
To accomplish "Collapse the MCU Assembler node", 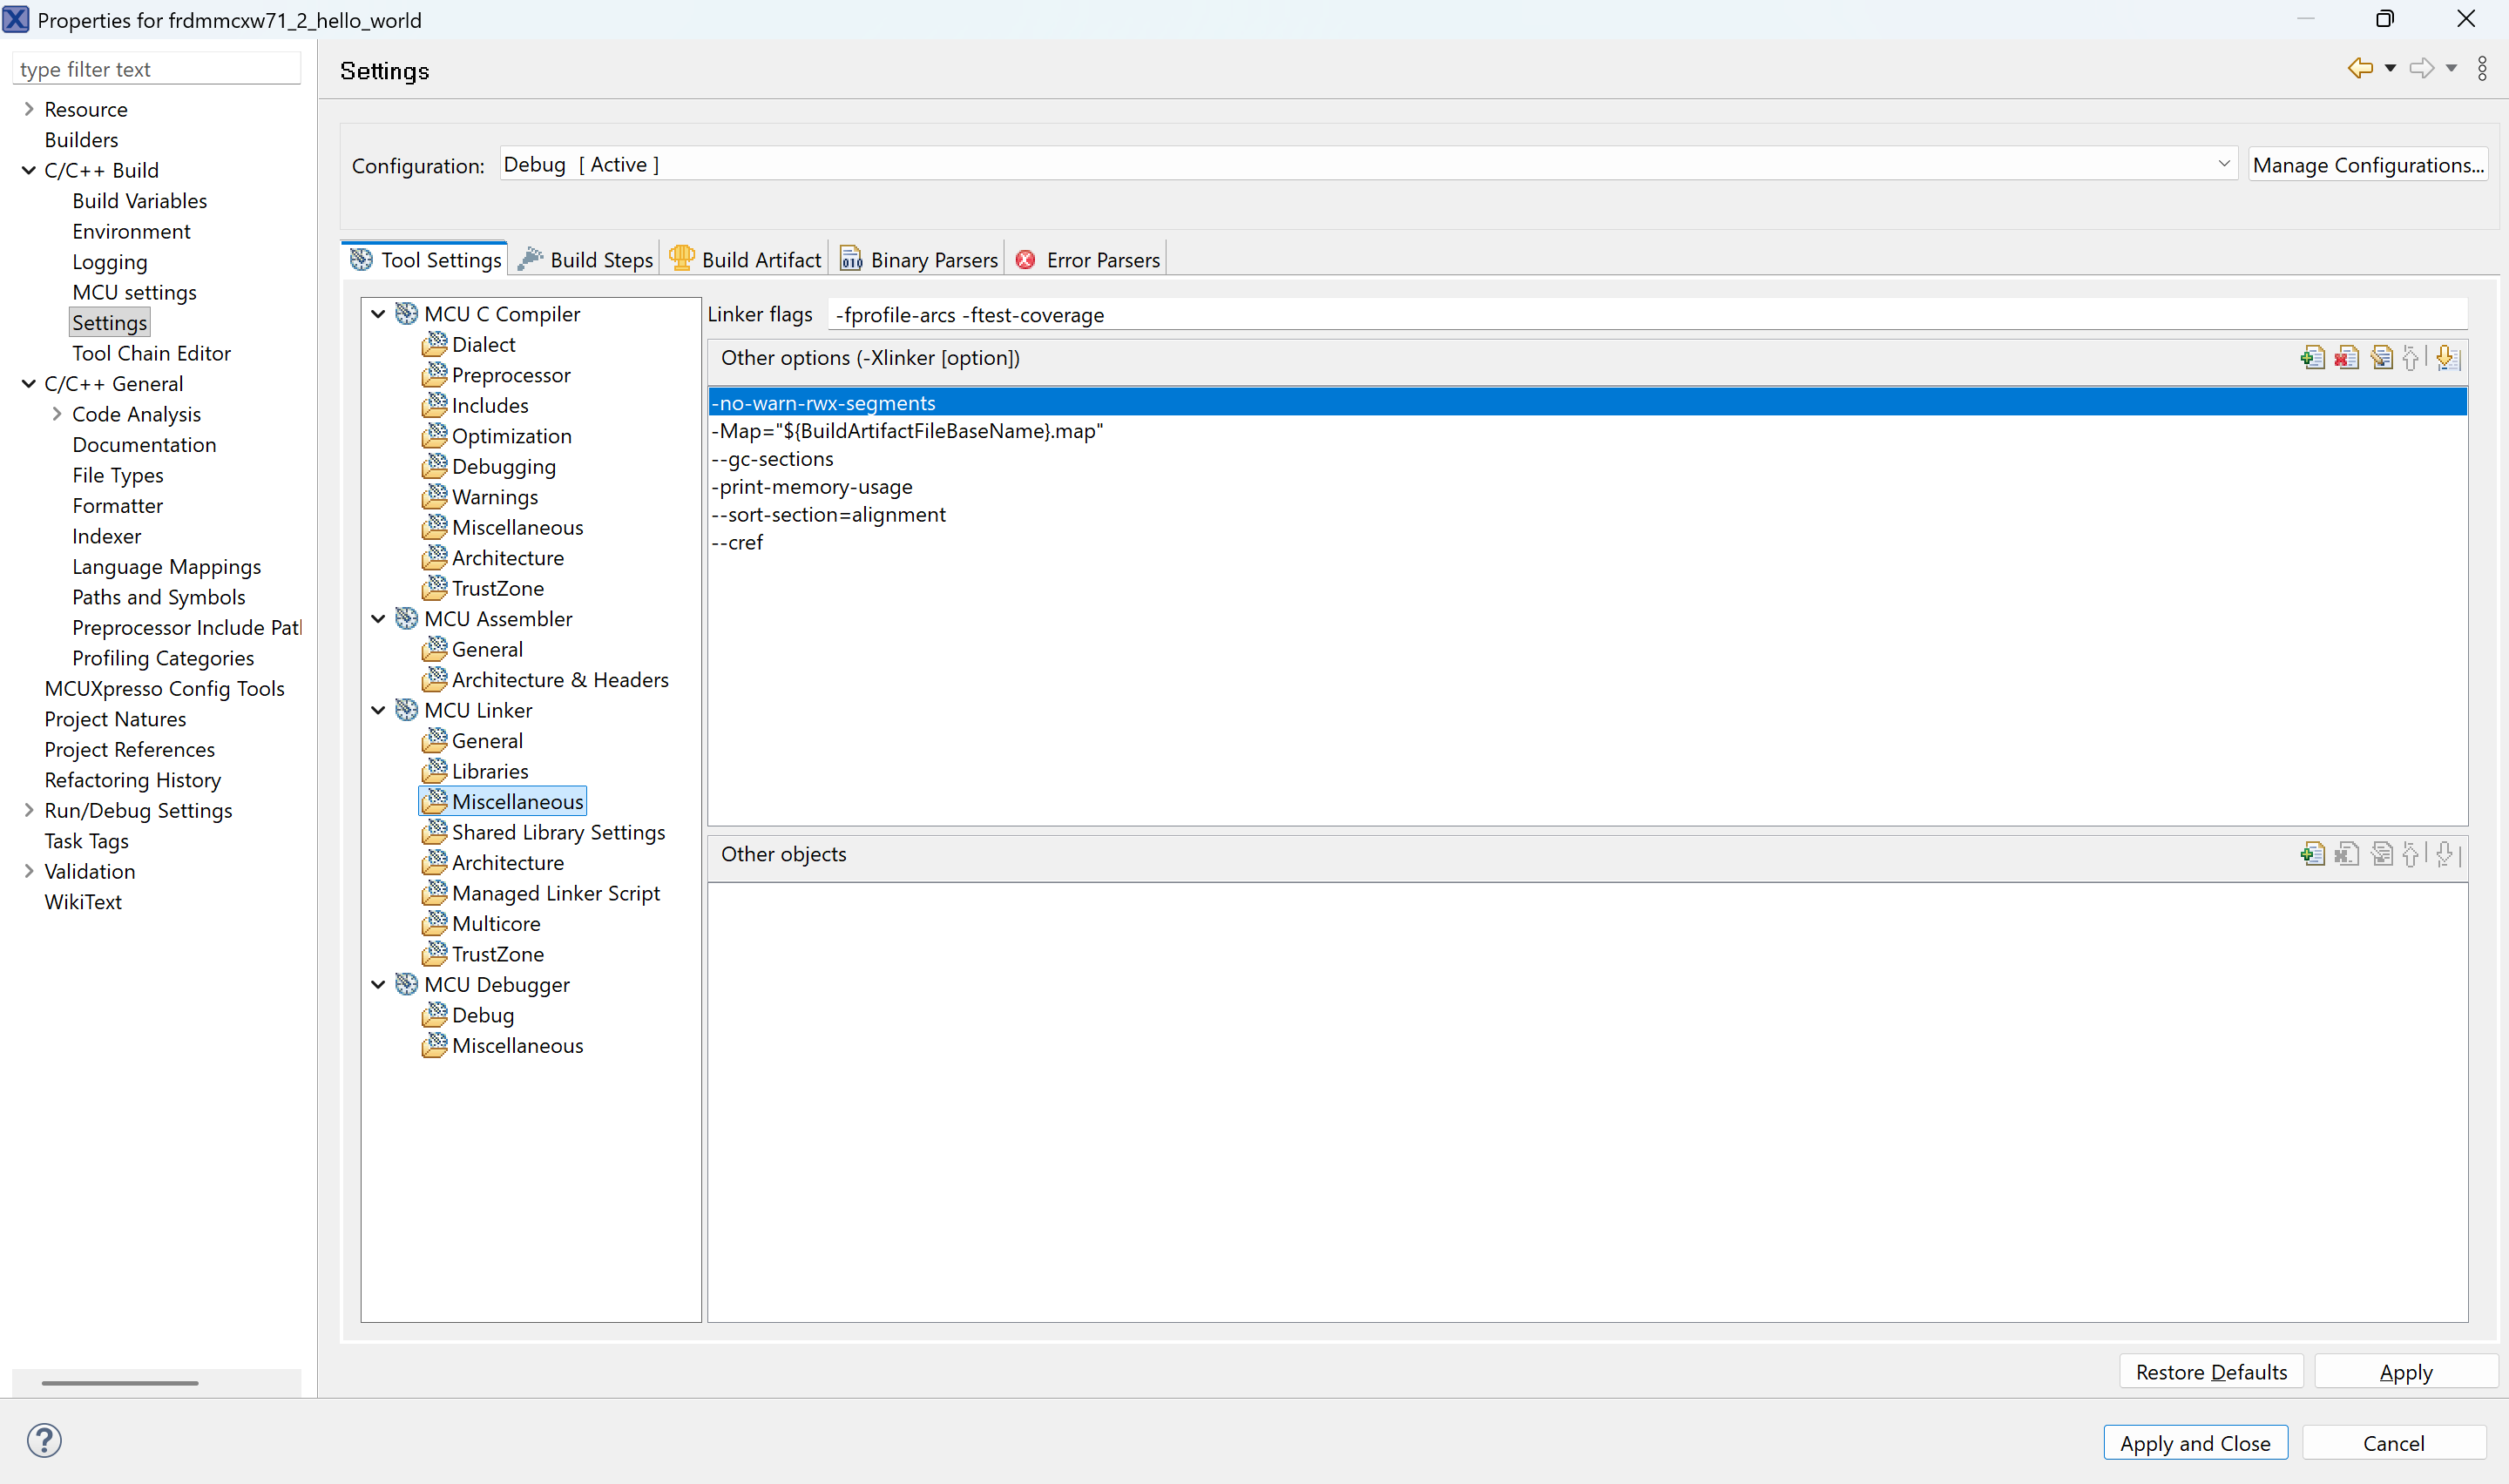I will tap(378, 619).
